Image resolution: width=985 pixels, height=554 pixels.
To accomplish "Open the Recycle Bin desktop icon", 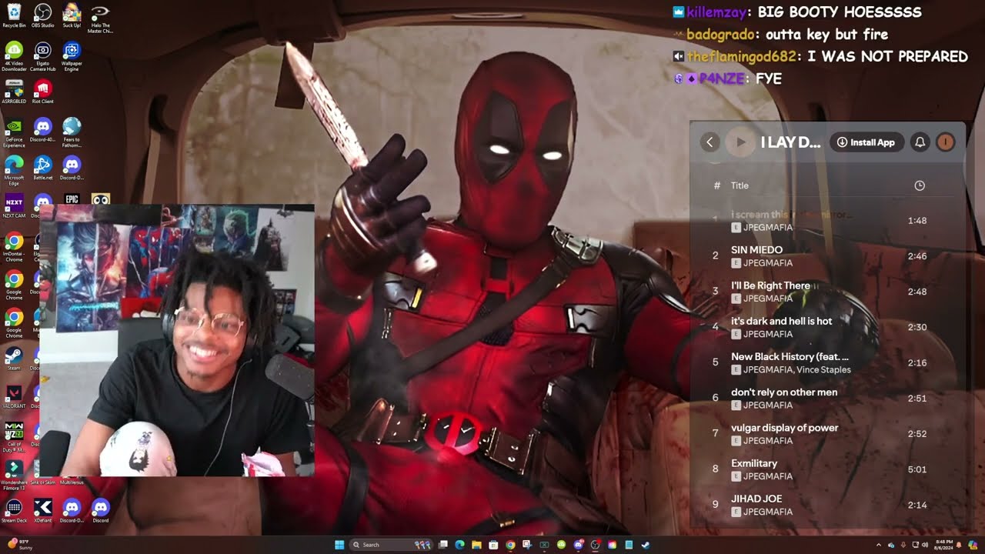I will click(x=14, y=15).
